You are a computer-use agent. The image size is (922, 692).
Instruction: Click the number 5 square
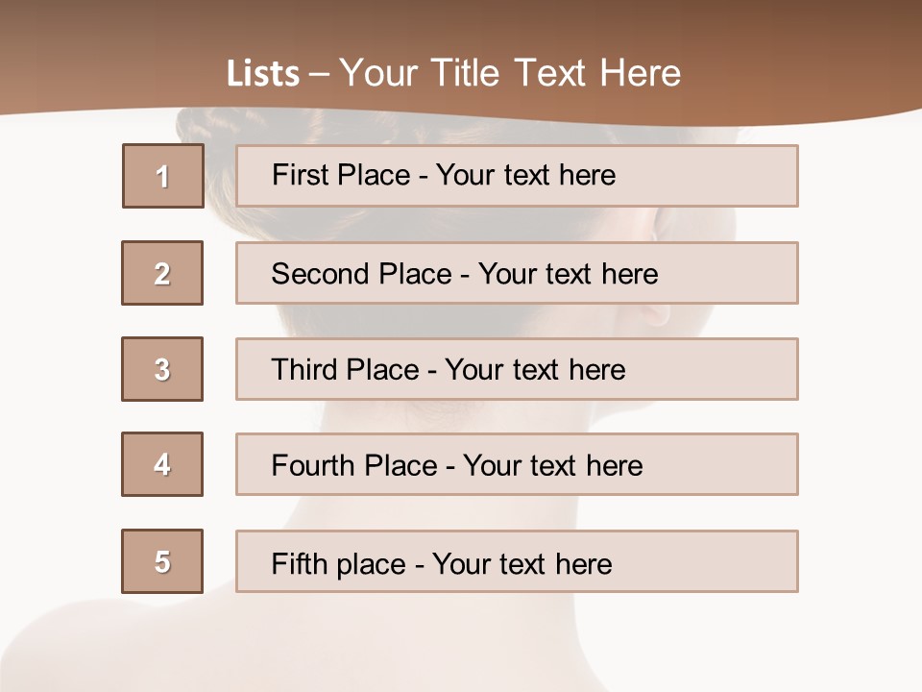[162, 561]
